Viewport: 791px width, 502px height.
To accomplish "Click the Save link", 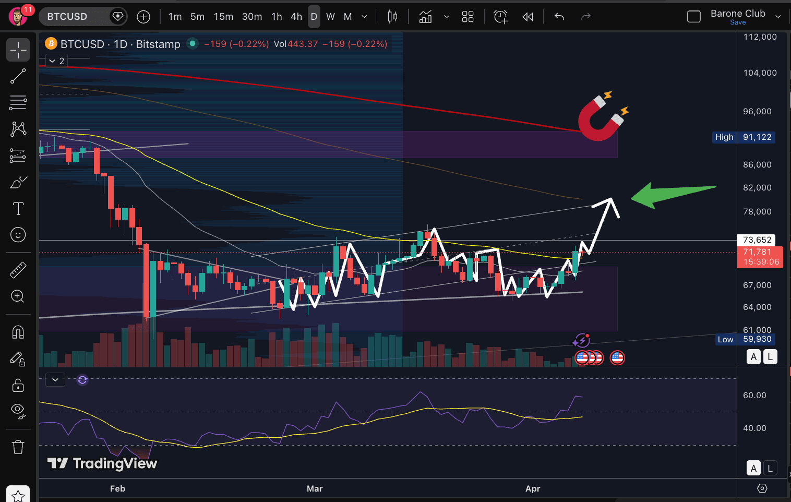I will (738, 22).
